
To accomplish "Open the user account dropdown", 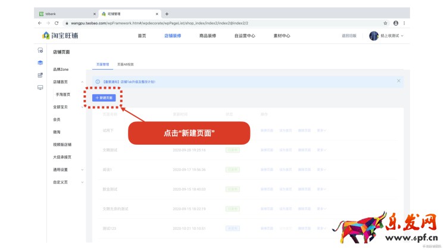I will click(386, 36).
